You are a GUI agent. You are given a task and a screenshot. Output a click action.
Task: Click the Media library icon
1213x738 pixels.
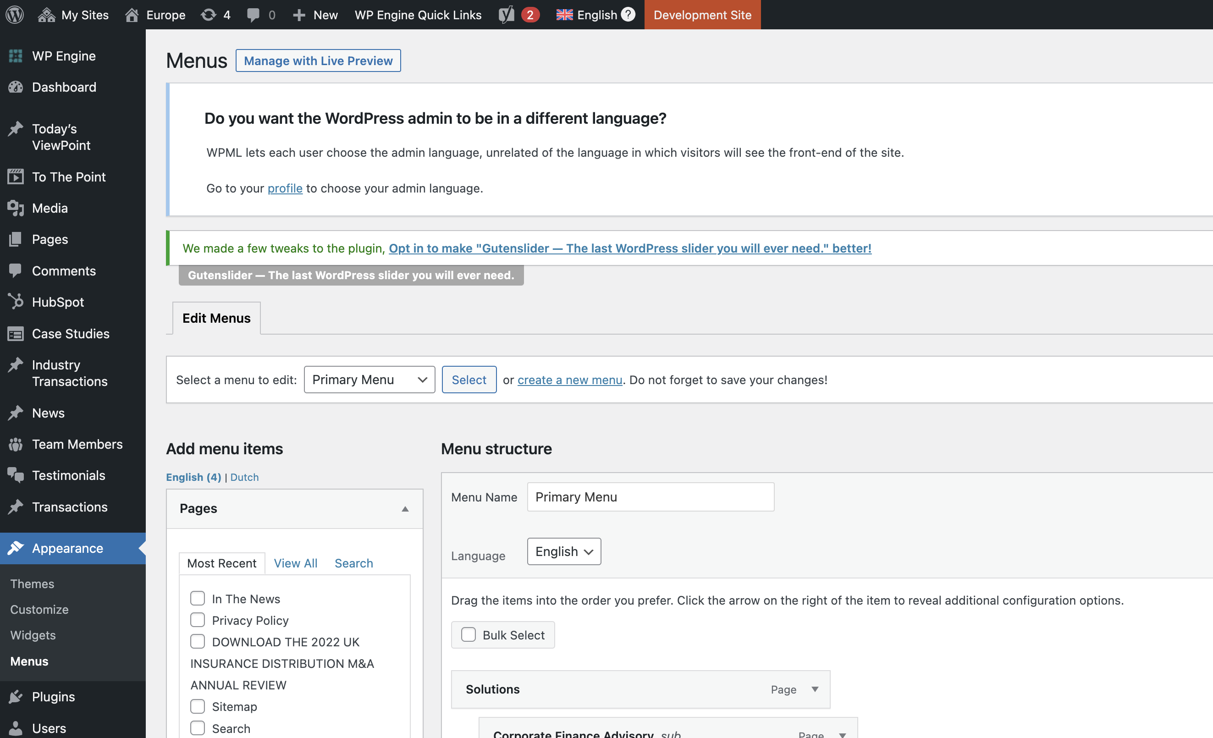click(x=15, y=208)
